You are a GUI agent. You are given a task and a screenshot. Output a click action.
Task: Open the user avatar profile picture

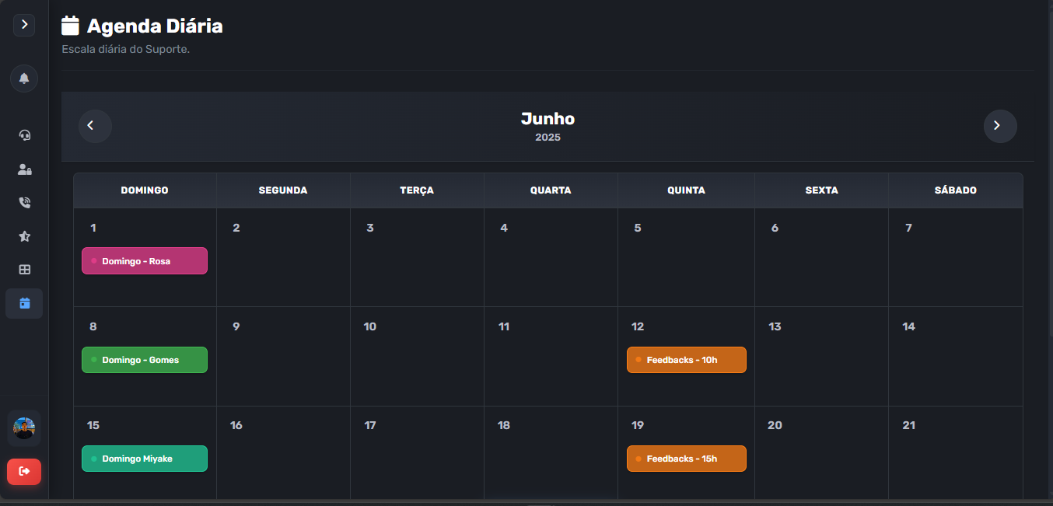pyautogui.click(x=24, y=428)
